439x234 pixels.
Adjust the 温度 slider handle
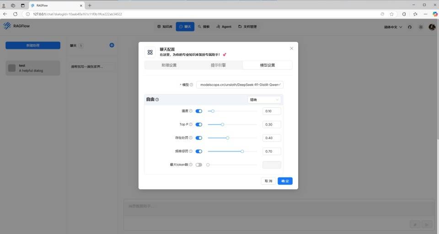213,111
